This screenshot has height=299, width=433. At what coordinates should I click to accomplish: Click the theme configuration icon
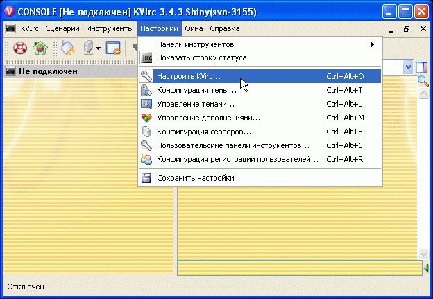coord(146,90)
